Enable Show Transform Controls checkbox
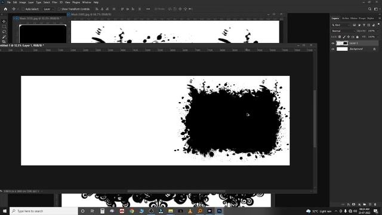Image resolution: width=382 pixels, height=215 pixels. coord(59,9)
